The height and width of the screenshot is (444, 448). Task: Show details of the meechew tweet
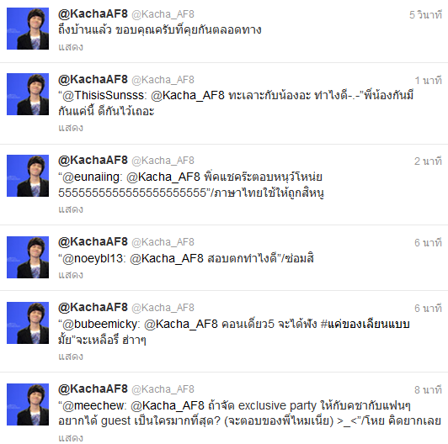click(71, 438)
